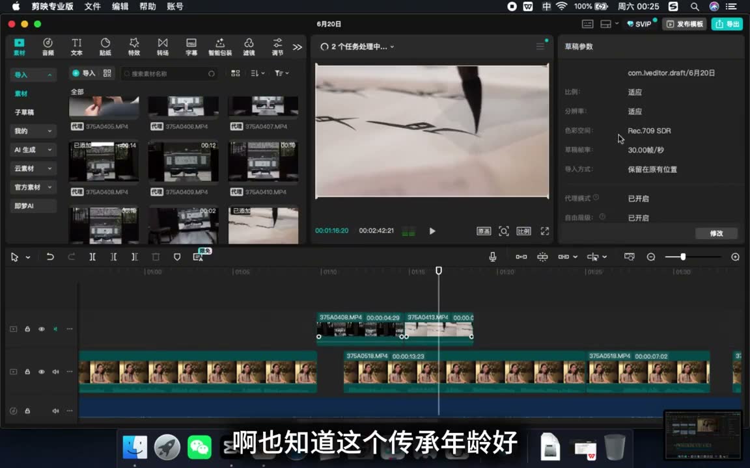Image resolution: width=750 pixels, height=468 pixels.
Task: Open the 滤镜 filters panel
Action: (249, 47)
